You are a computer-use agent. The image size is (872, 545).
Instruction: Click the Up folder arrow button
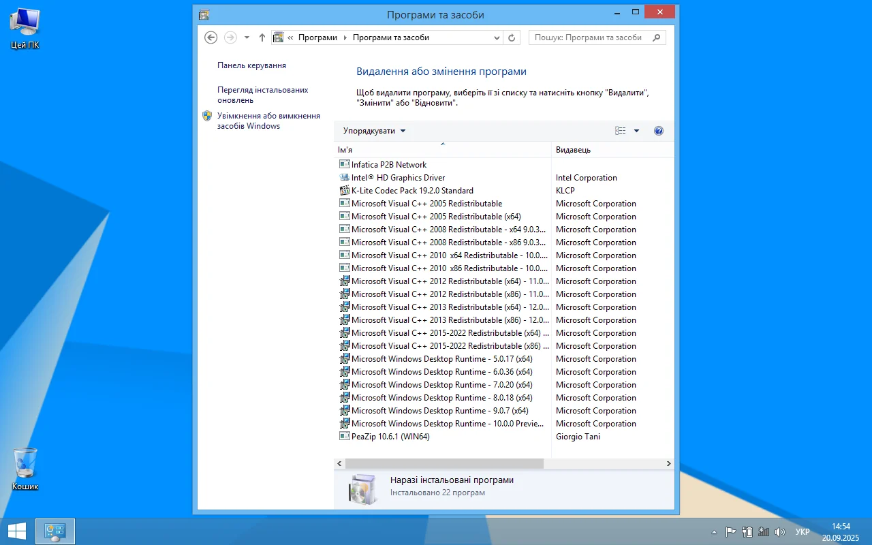[262, 37]
